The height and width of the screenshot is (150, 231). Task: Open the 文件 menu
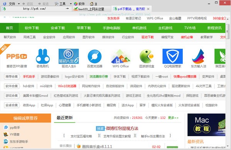tap(12, 4)
